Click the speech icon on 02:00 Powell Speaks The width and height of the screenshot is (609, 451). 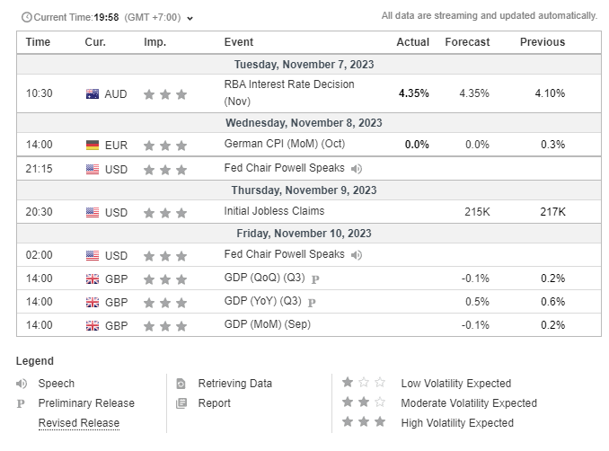click(357, 255)
